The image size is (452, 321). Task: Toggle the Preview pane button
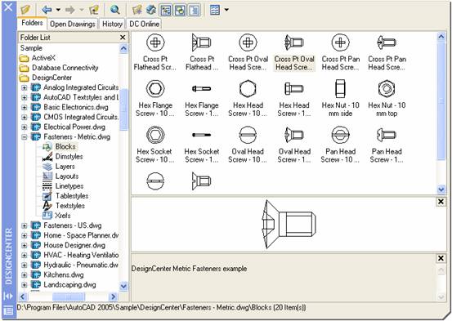pyautogui.click(x=181, y=10)
